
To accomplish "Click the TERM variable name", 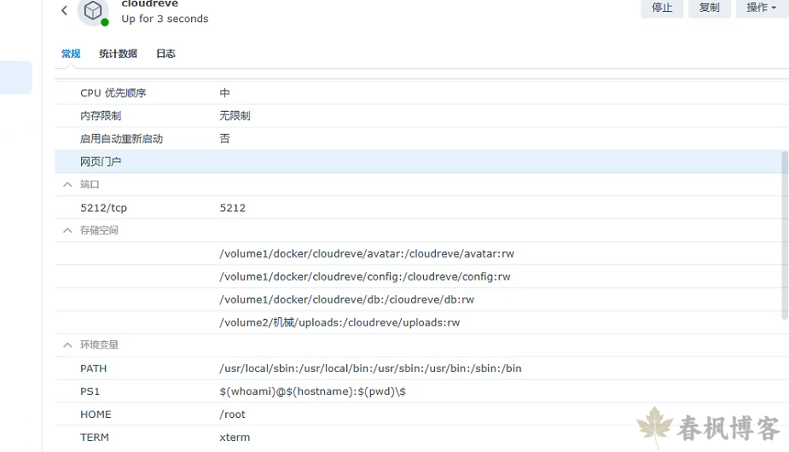I will coord(95,438).
